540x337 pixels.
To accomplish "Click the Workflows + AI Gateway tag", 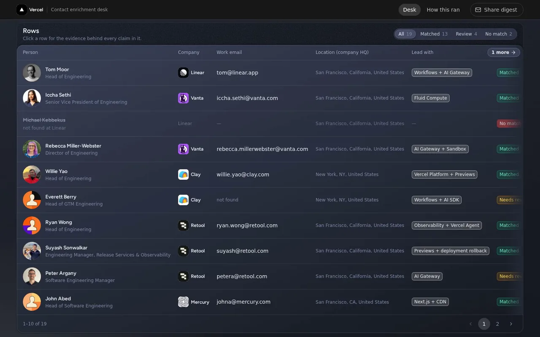I will pos(442,73).
